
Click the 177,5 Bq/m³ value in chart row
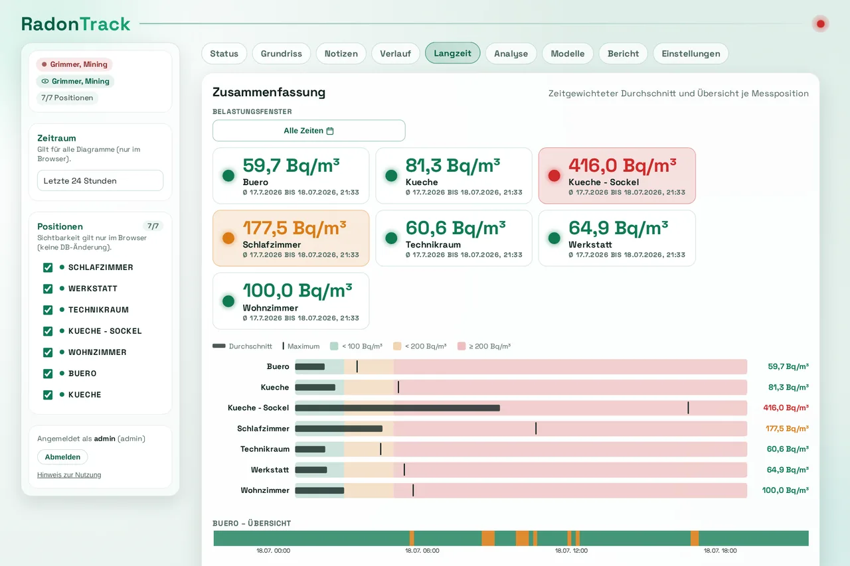point(787,429)
